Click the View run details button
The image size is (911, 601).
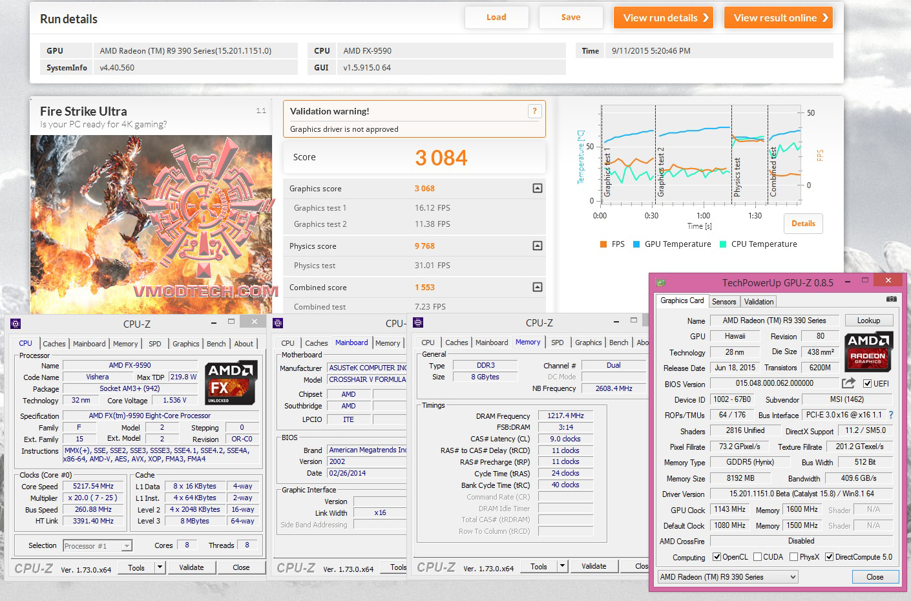tap(664, 17)
